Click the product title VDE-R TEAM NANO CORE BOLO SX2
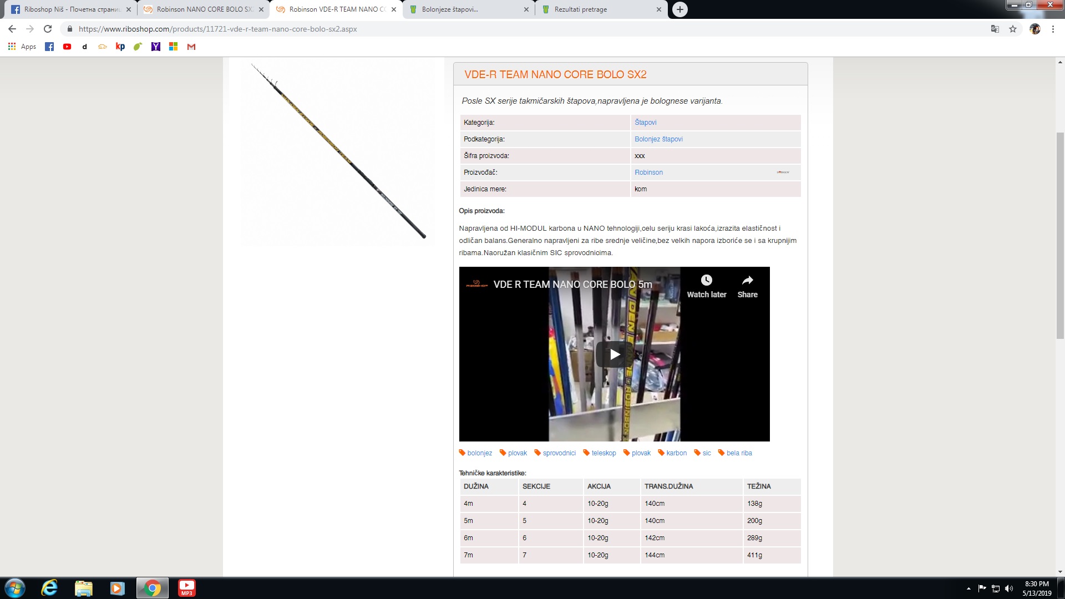Viewport: 1065px width, 599px height. click(555, 74)
